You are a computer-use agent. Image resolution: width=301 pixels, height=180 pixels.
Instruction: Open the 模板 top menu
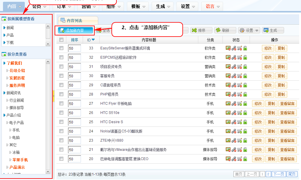(138, 6)
